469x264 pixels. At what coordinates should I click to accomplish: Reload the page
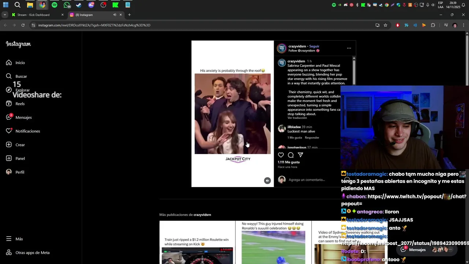(23, 25)
